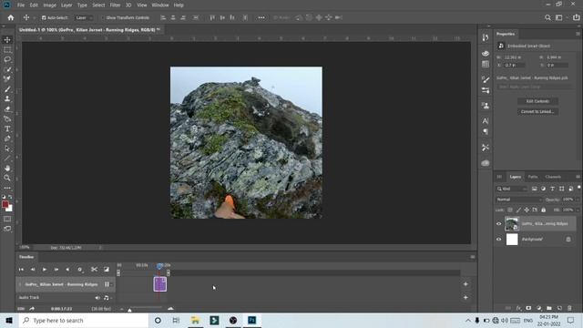Toggle lock all padlock icon
This screenshot has height=328, width=583.
[x=544, y=210]
